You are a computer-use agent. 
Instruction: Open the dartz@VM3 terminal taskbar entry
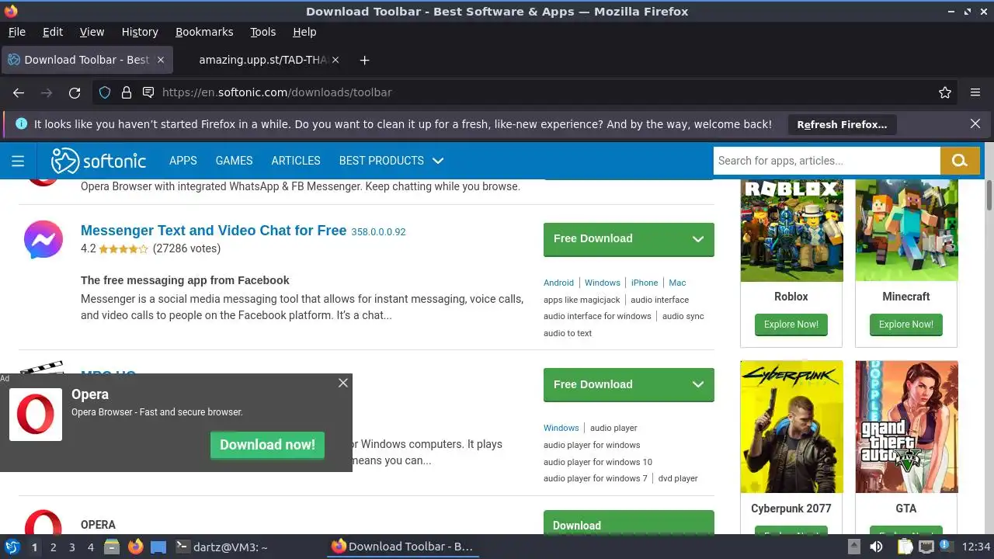coord(221,547)
